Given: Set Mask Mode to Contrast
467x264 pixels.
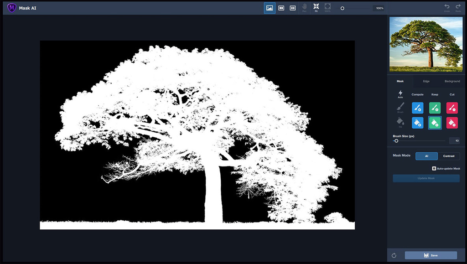Looking at the screenshot, I should pyautogui.click(x=449, y=156).
